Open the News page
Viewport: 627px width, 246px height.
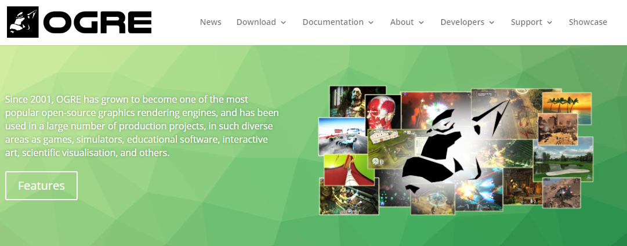tap(211, 22)
